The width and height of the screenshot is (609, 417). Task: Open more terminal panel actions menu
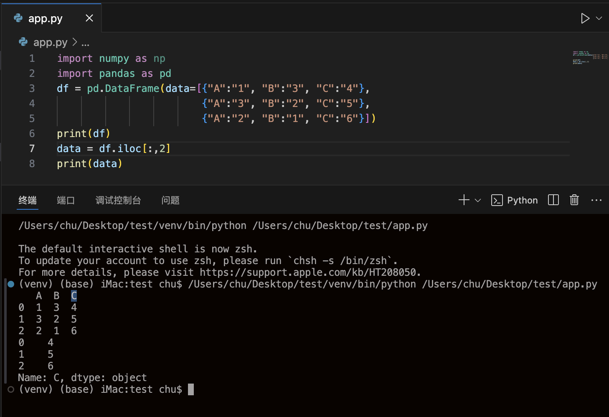coord(596,201)
